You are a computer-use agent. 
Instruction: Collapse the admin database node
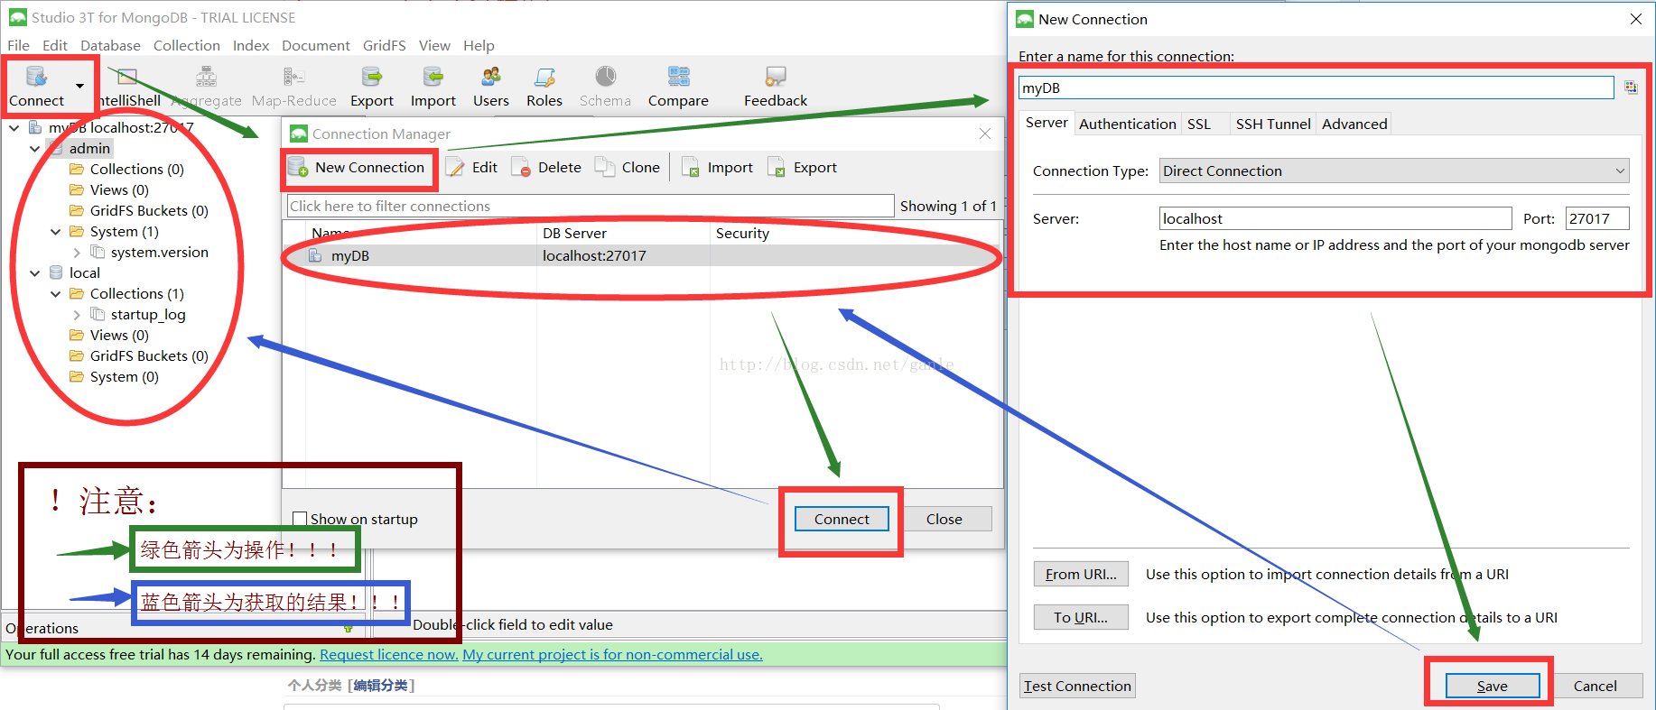(35, 149)
